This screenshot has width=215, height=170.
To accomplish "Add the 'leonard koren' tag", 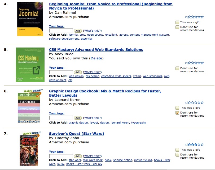I will 120,122.
